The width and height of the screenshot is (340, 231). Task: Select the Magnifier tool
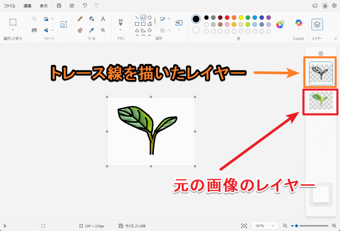(x=103, y=30)
